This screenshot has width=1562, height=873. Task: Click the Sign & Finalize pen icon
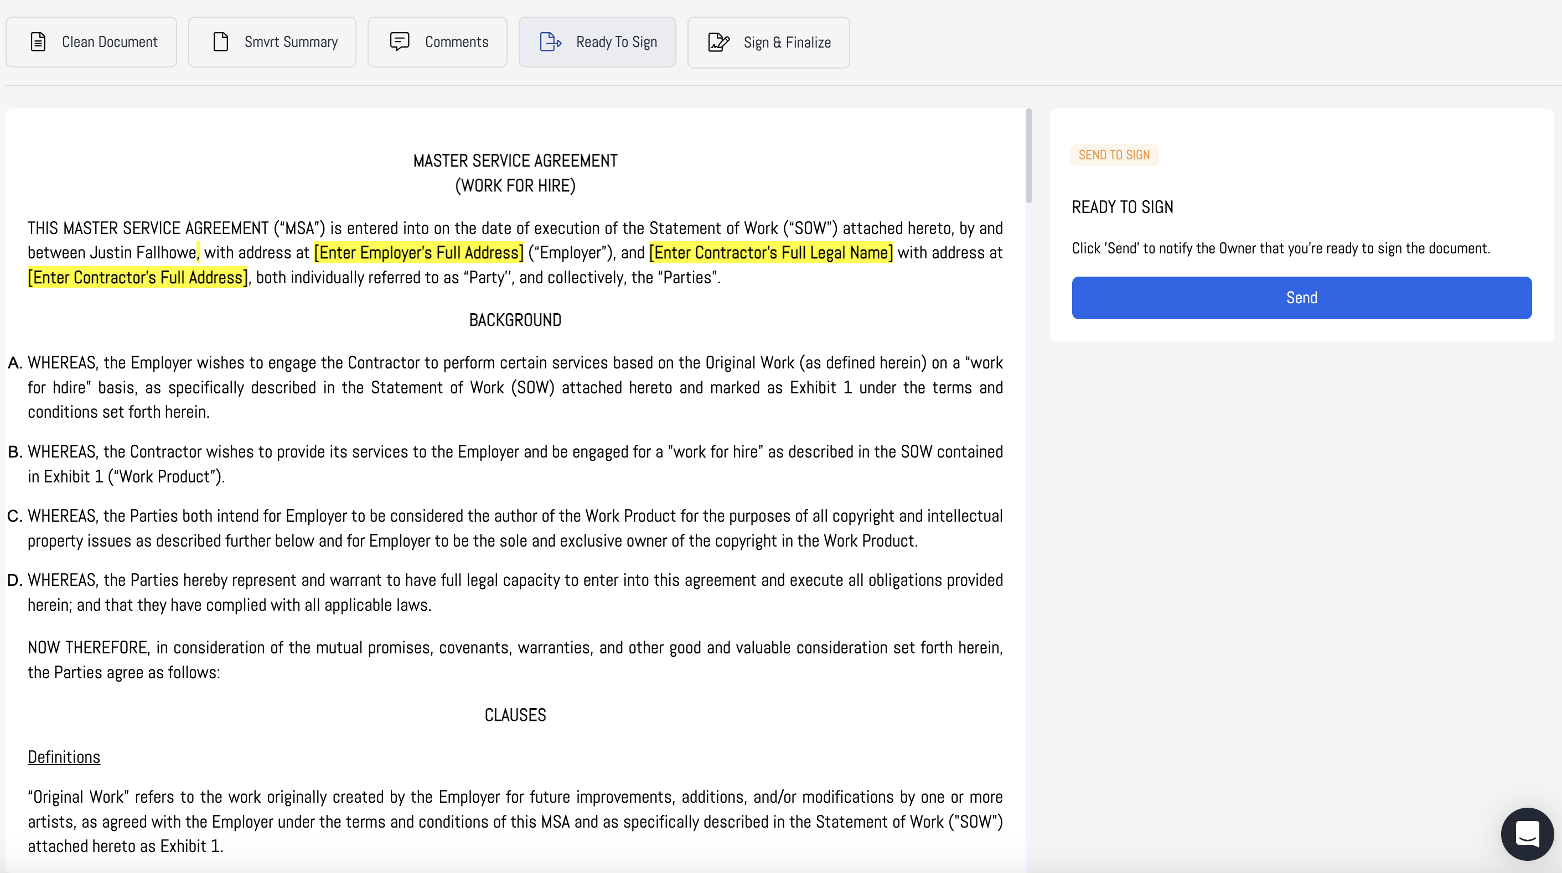(718, 43)
